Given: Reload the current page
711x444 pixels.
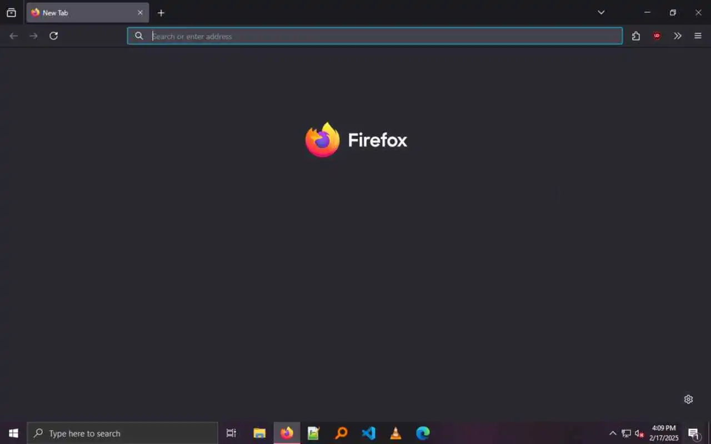Looking at the screenshot, I should tap(53, 36).
